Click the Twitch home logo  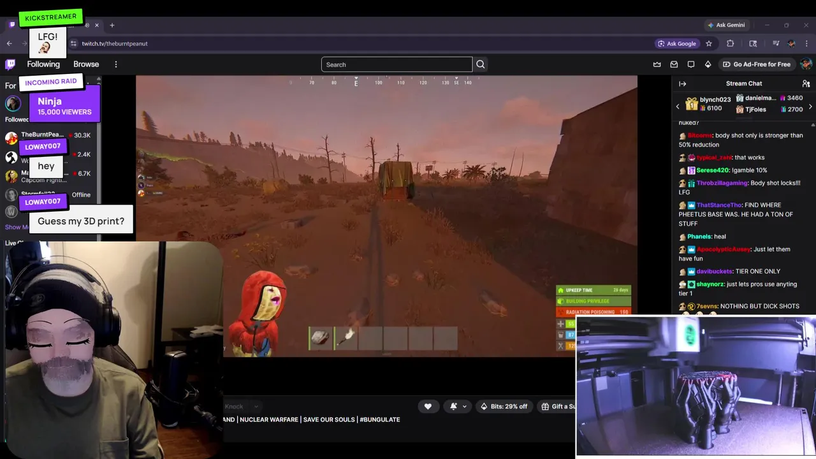coord(10,64)
